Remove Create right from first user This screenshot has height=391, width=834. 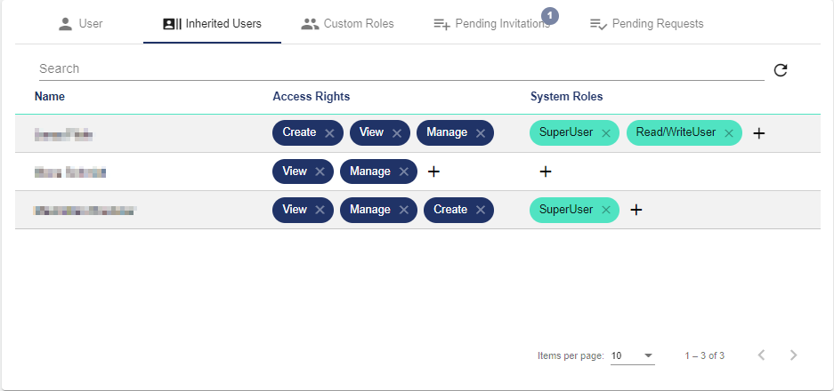(x=329, y=133)
